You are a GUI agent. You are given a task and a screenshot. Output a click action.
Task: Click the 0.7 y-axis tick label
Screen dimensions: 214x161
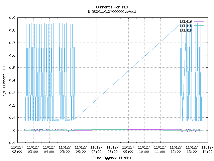[12, 43]
